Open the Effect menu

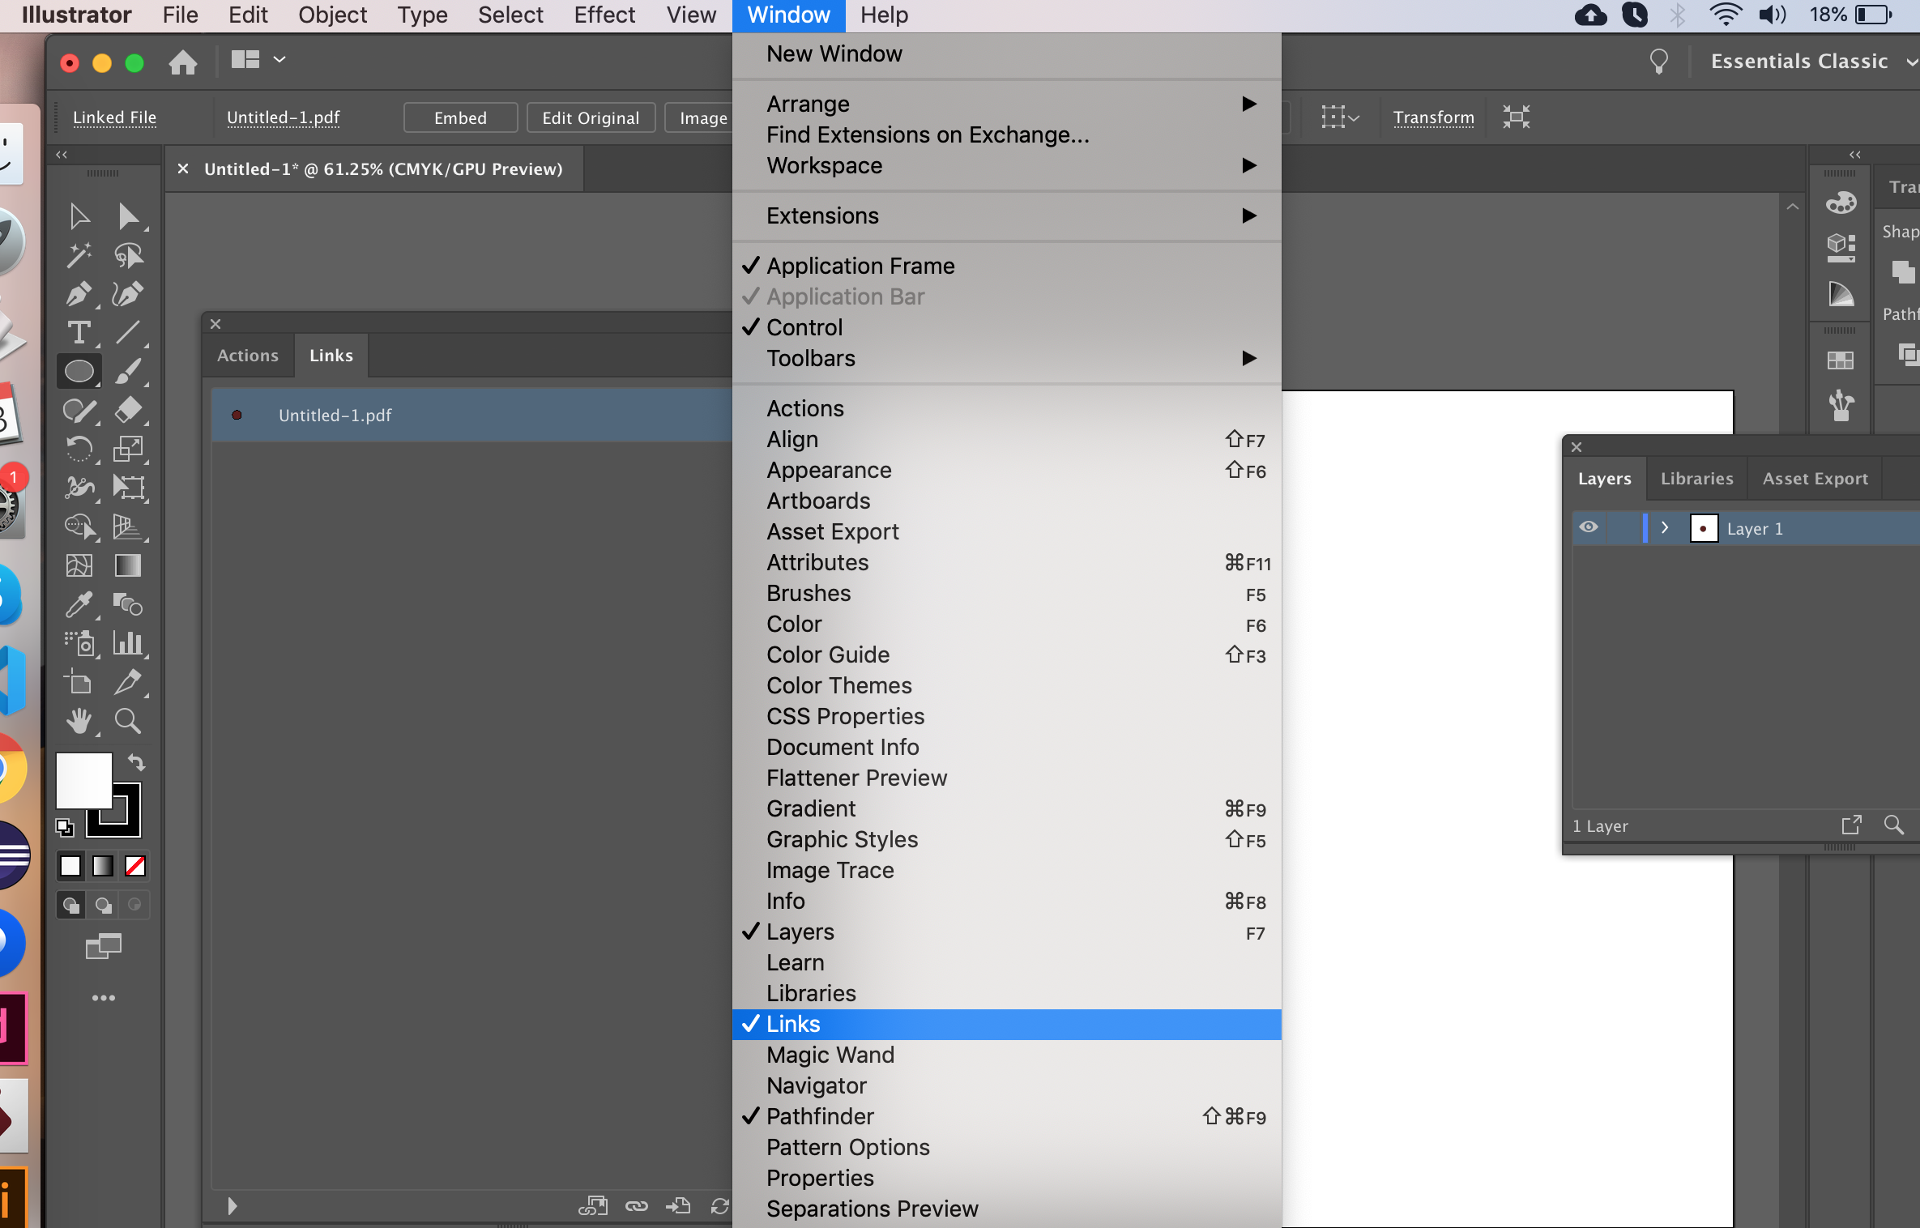(x=604, y=15)
